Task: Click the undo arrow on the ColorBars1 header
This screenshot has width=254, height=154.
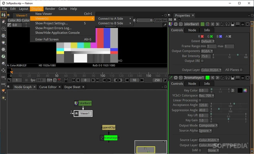Action: click(223, 24)
